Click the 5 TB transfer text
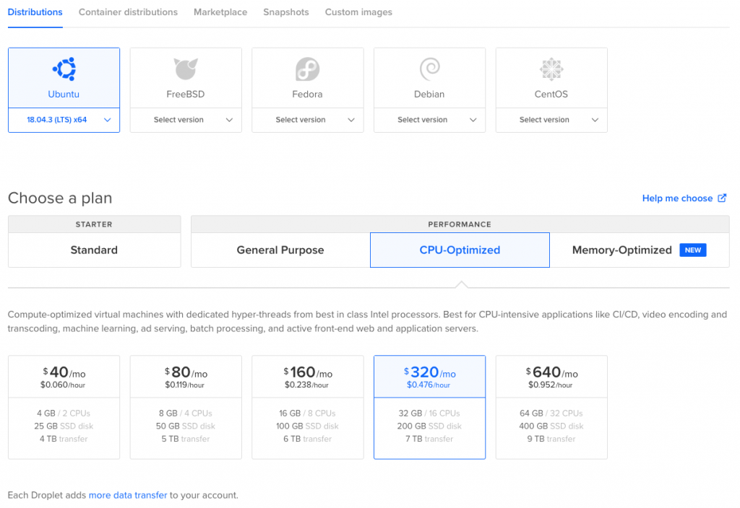The width and height of the screenshot is (740, 508). pyautogui.click(x=186, y=439)
